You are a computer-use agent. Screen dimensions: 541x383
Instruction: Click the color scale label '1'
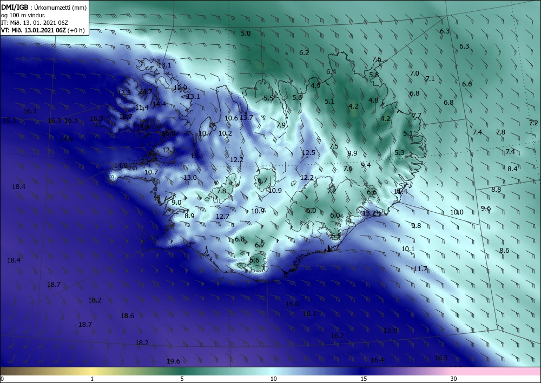click(92, 379)
